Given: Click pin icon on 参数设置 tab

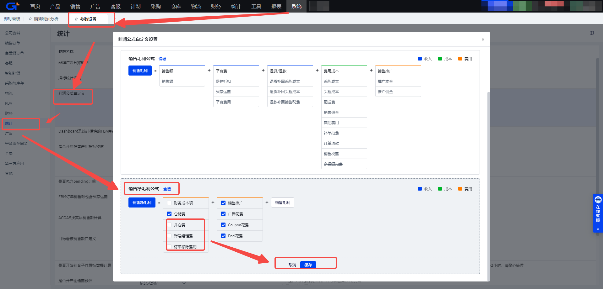Looking at the screenshot, I should coord(76,19).
